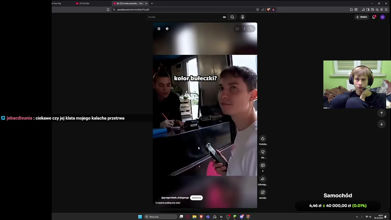Screen dimensions: 391x220
Task: Pause the Shorts video
Action: click(159, 29)
